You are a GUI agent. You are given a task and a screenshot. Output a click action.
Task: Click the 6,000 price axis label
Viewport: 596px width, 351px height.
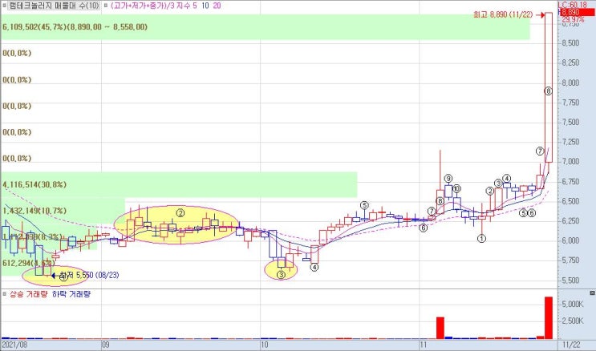pos(570,240)
